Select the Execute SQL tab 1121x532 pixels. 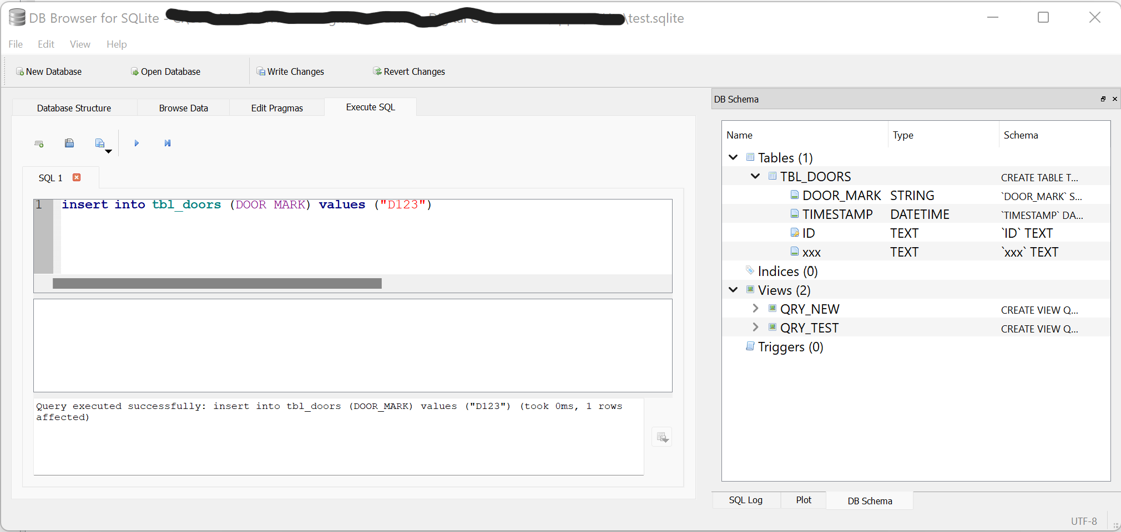click(x=371, y=107)
